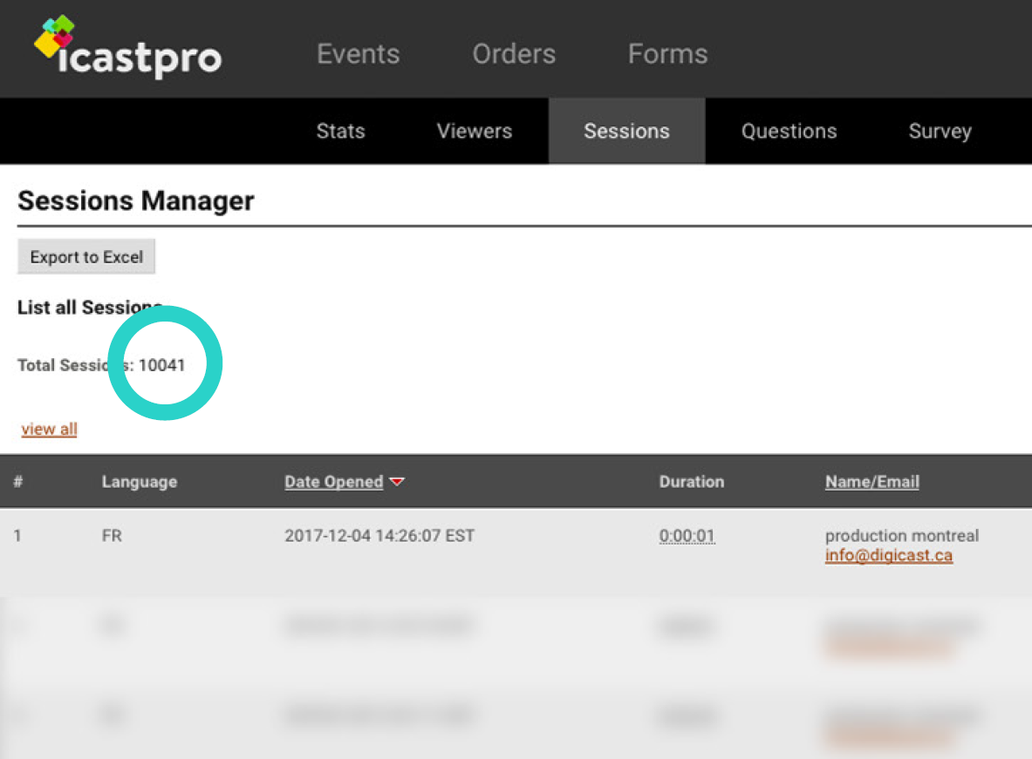Open the info@digicast.ca email link

(888, 556)
